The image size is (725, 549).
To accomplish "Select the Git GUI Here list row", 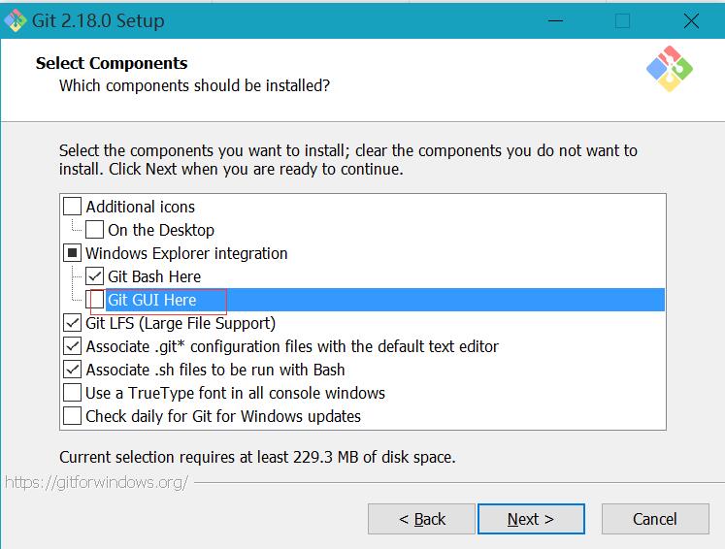I will (388, 300).
